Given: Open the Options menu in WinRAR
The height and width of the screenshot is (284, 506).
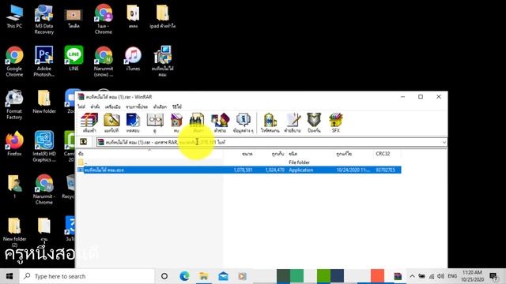Looking at the screenshot, I should [160, 106].
